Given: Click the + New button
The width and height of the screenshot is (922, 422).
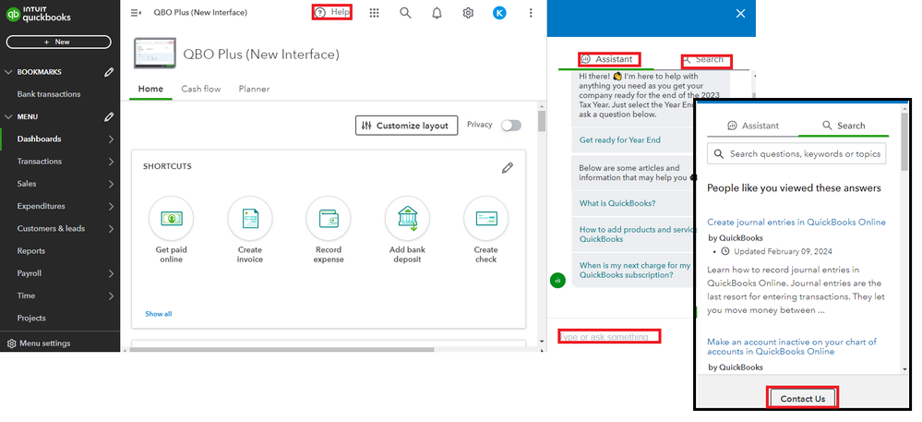Looking at the screenshot, I should [58, 42].
